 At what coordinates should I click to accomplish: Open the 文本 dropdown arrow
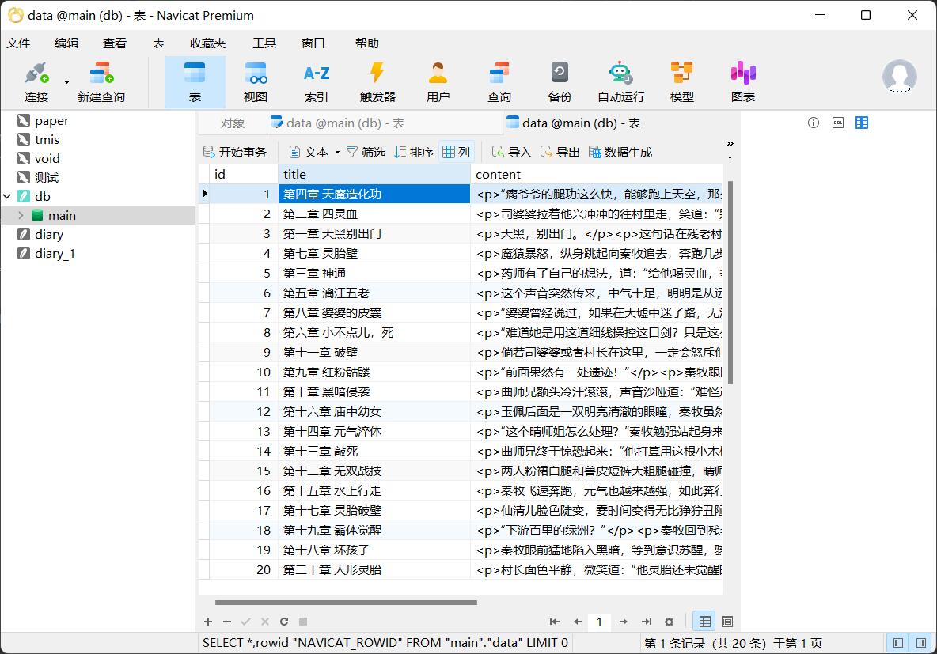pyautogui.click(x=337, y=152)
